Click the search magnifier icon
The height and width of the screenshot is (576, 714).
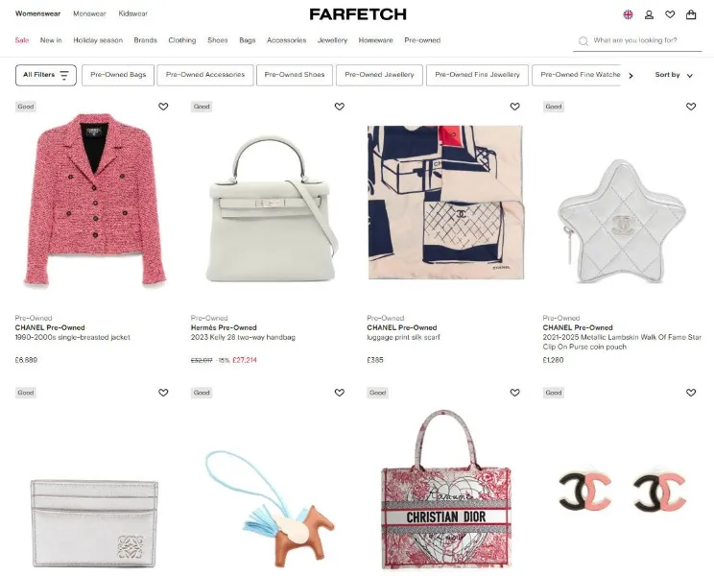tap(583, 41)
